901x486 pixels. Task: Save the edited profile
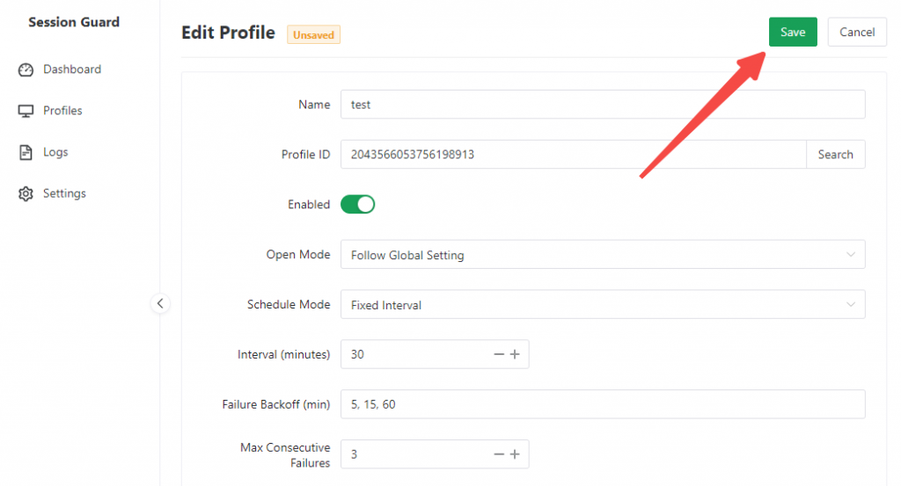click(793, 33)
